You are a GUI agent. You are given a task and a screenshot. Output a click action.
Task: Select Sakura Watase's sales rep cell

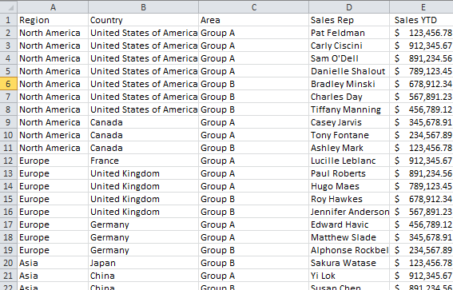click(349, 263)
